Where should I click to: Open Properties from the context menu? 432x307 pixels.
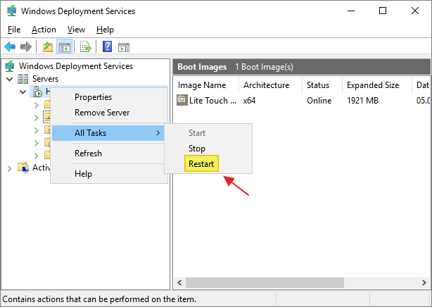(93, 97)
